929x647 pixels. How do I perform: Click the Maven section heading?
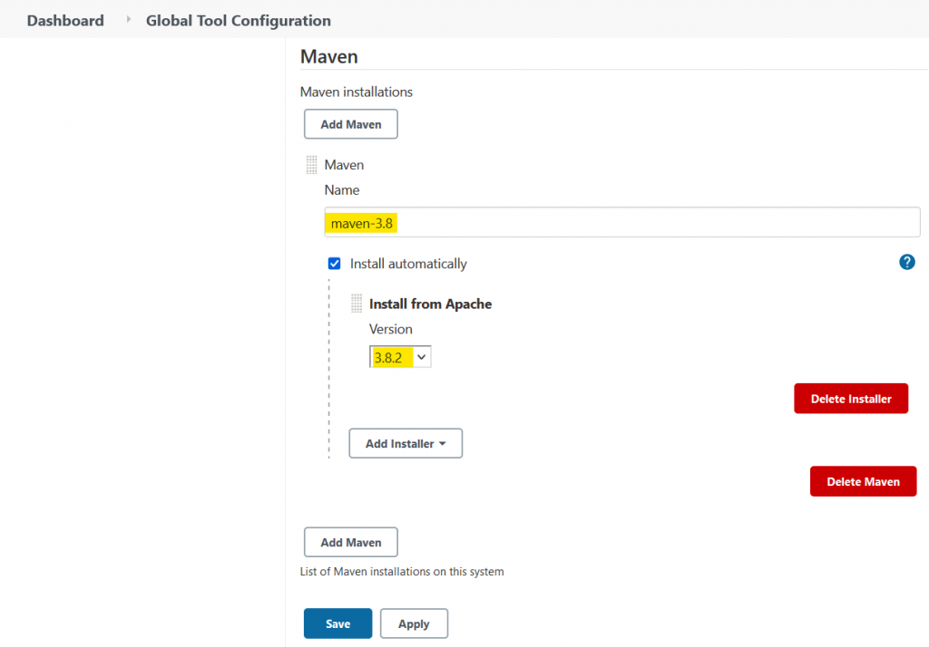(328, 57)
